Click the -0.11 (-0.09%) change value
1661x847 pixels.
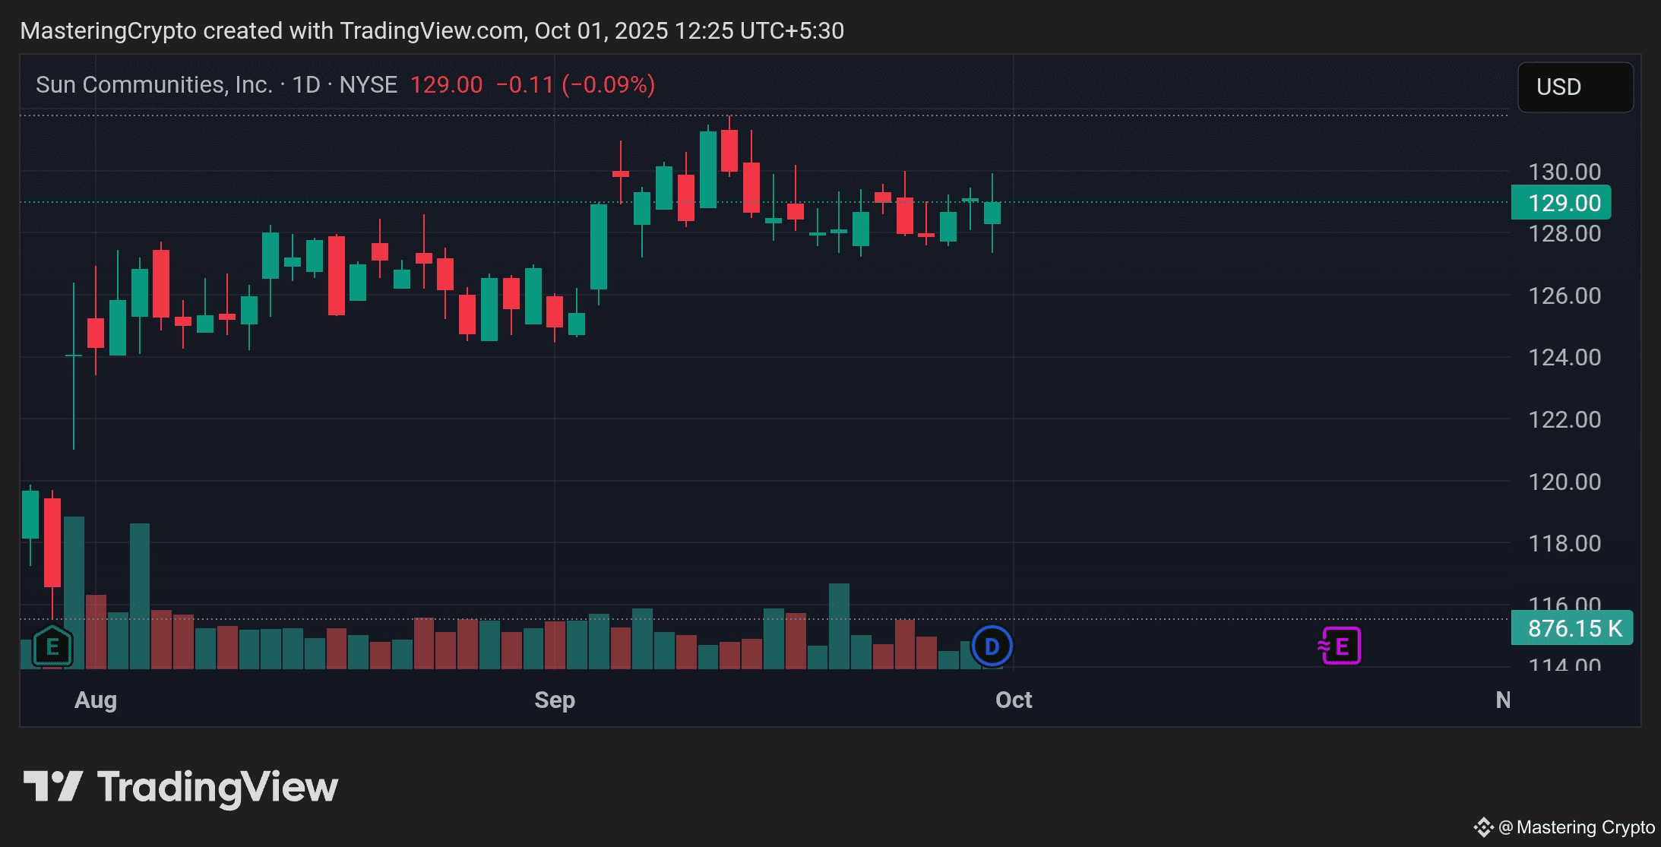pos(575,84)
